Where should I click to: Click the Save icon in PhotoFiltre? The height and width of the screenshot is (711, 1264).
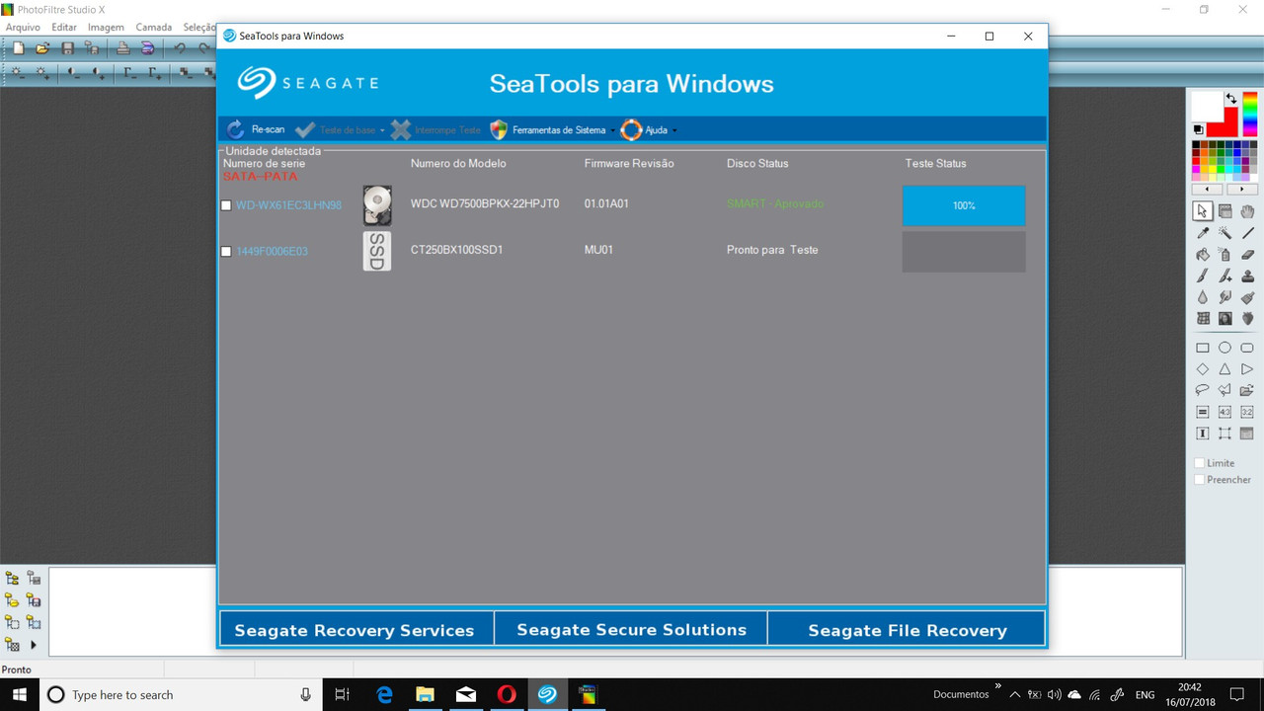(x=67, y=47)
